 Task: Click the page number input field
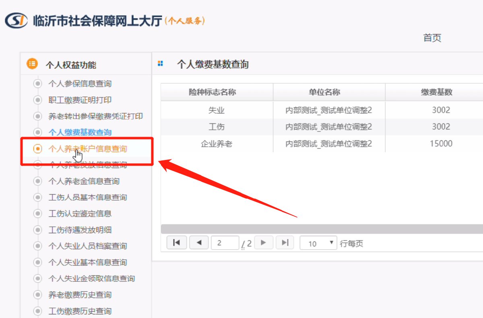(x=225, y=243)
